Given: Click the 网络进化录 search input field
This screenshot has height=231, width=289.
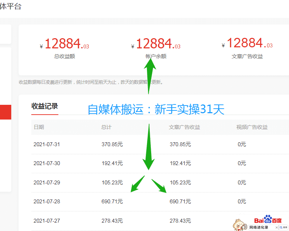Looking at the screenshot, I should [x=259, y=227].
